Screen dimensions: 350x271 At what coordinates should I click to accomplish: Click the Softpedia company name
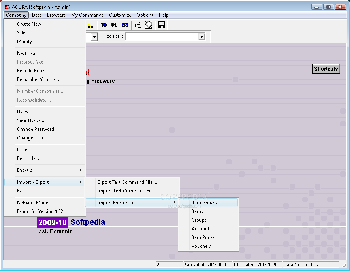point(88,222)
